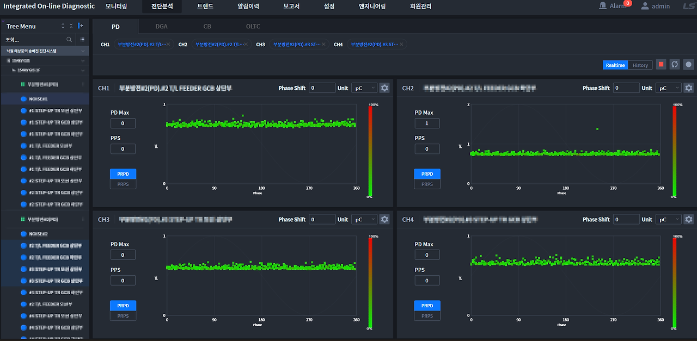Screen dimensions: 697x341
Task: Click PRPD button in CH3
Action: [x=123, y=306]
